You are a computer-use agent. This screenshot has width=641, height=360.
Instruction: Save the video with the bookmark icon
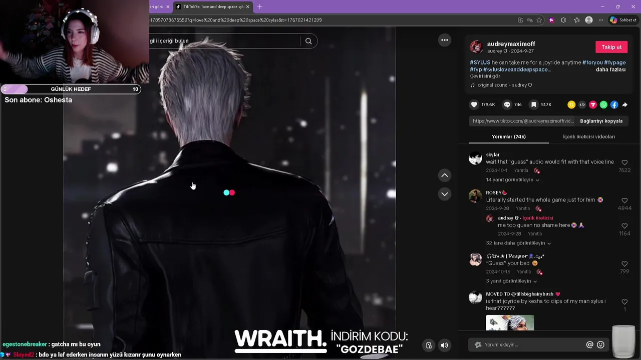coord(534,104)
